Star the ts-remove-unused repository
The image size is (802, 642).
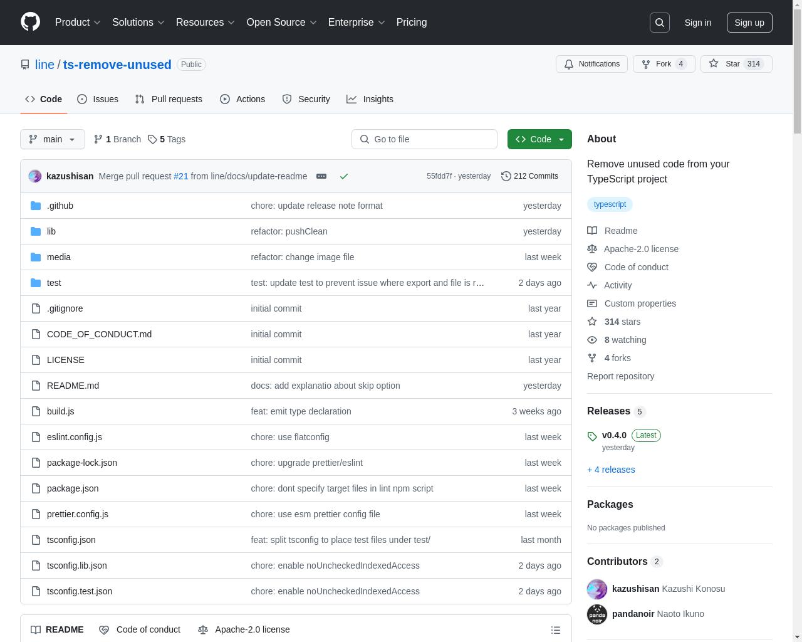736,64
